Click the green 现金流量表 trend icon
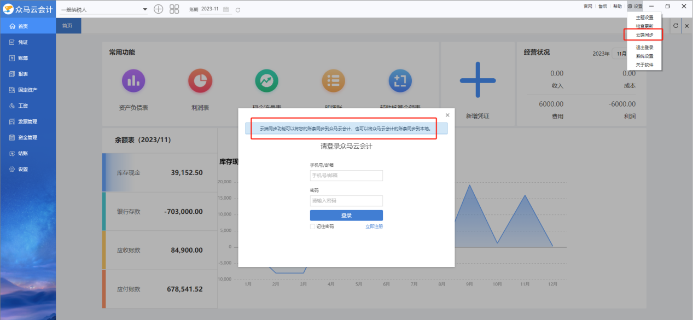This screenshot has height=320, width=693. tap(266, 81)
